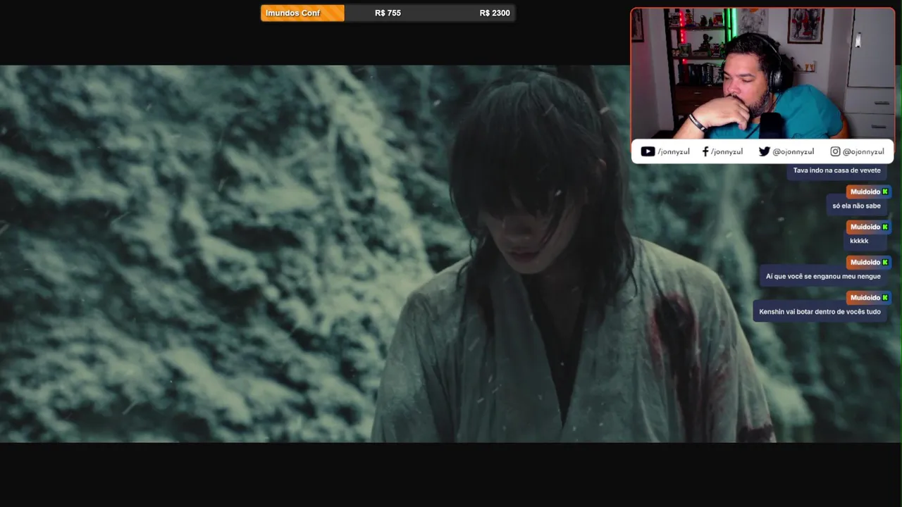Select chat message 'kkkkk'
The image size is (902, 507).
click(x=859, y=241)
